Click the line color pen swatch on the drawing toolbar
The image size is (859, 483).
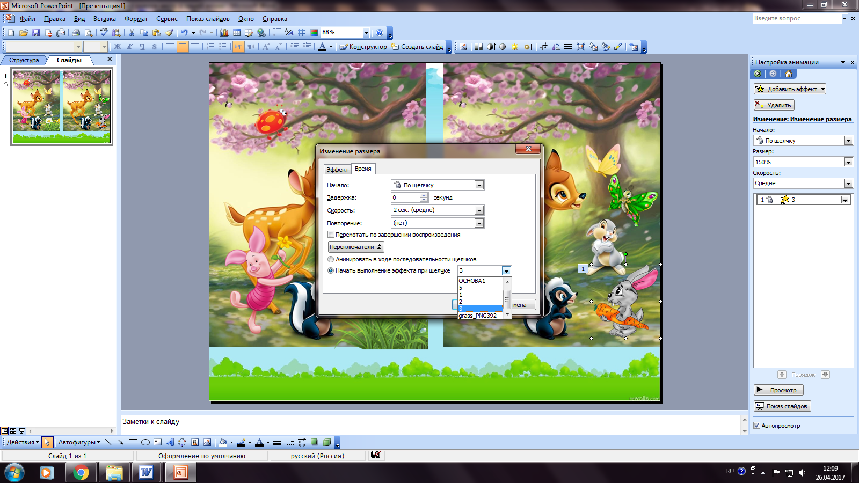click(x=241, y=442)
